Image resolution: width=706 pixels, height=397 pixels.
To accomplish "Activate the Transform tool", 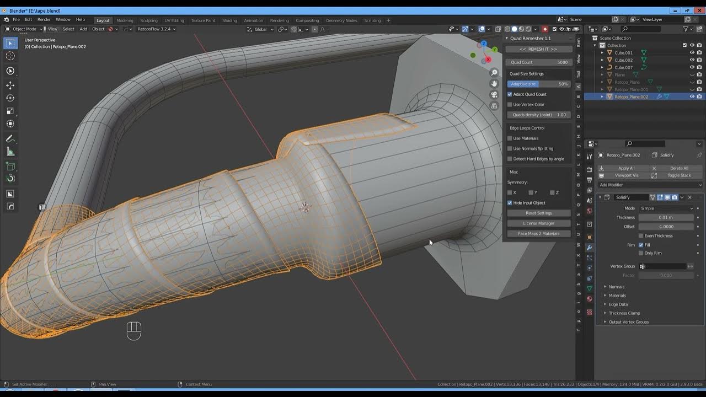I will point(10,124).
